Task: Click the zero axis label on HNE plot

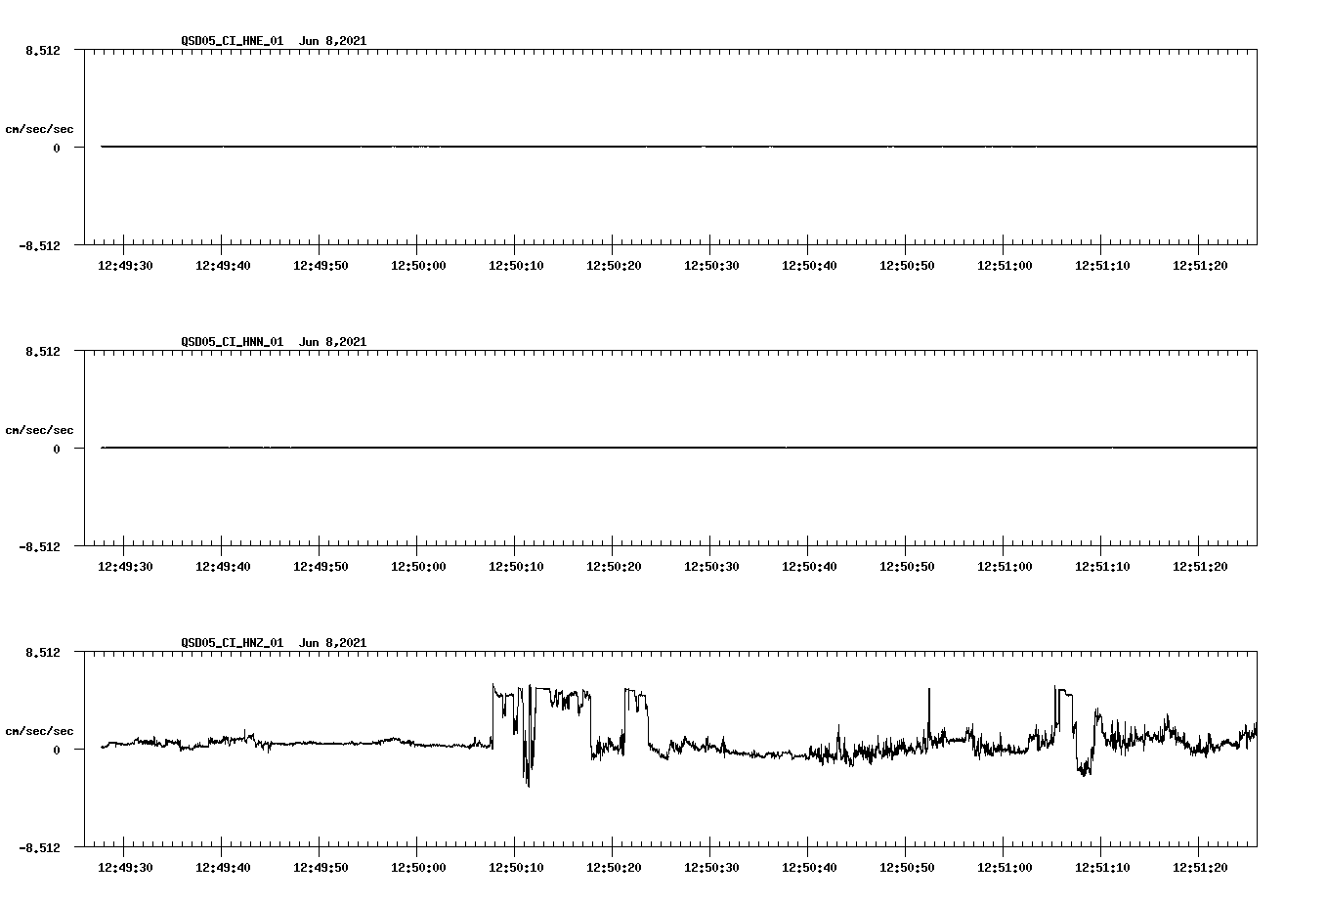Action: [57, 148]
